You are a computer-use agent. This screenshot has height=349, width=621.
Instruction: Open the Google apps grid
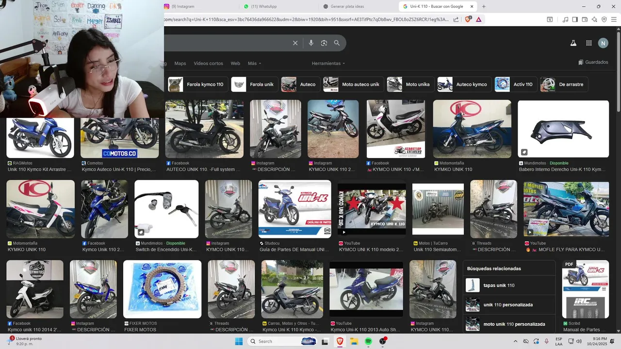(x=588, y=43)
